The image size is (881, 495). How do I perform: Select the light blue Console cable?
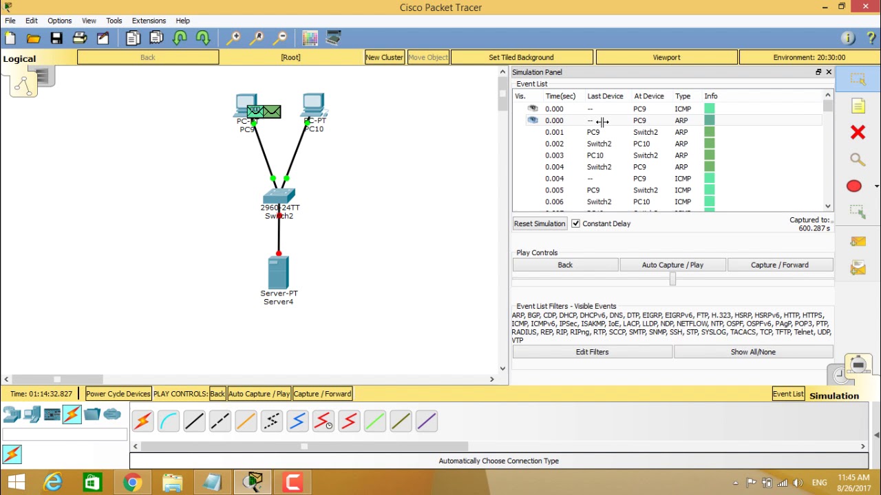coord(169,421)
